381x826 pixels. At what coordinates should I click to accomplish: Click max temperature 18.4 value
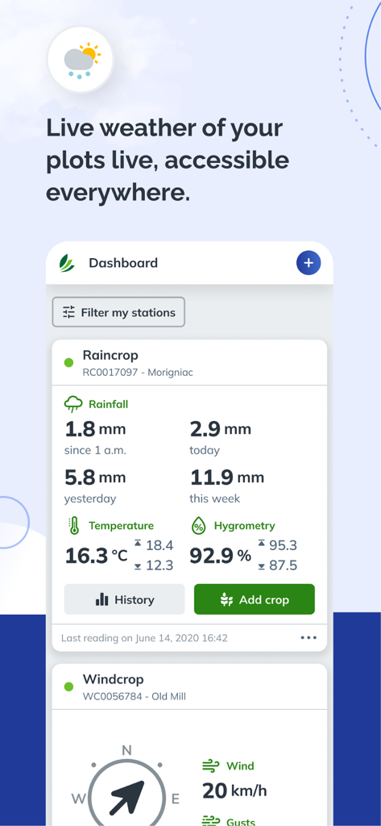click(x=159, y=545)
